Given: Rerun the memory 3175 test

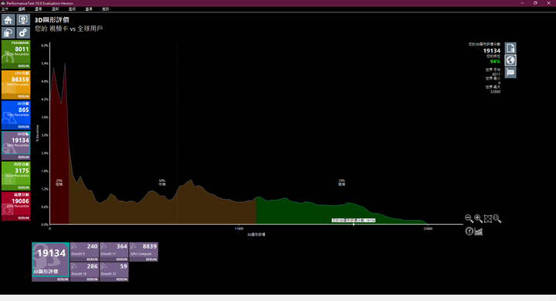Looking at the screenshot, I should [23, 188].
